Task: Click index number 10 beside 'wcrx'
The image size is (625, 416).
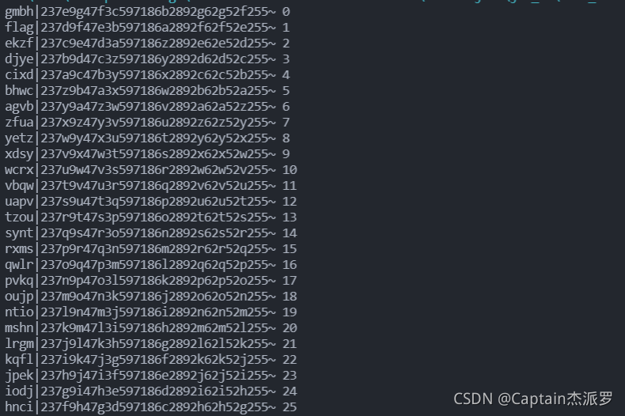Action: point(290,170)
